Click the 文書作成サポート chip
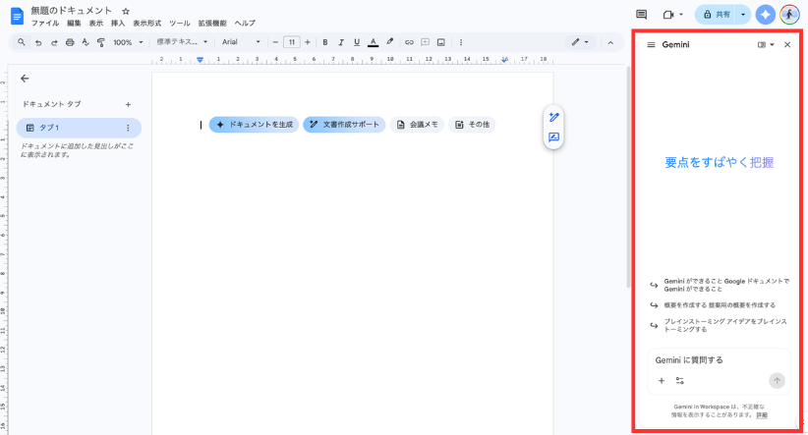The height and width of the screenshot is (435, 808). [x=344, y=125]
